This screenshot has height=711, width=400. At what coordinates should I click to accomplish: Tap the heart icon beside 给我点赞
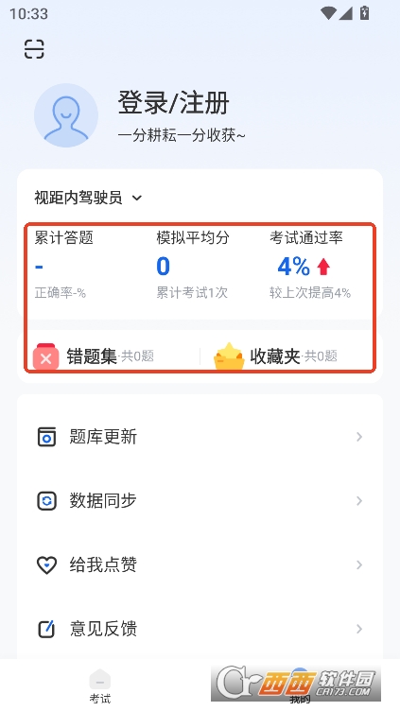tap(46, 565)
